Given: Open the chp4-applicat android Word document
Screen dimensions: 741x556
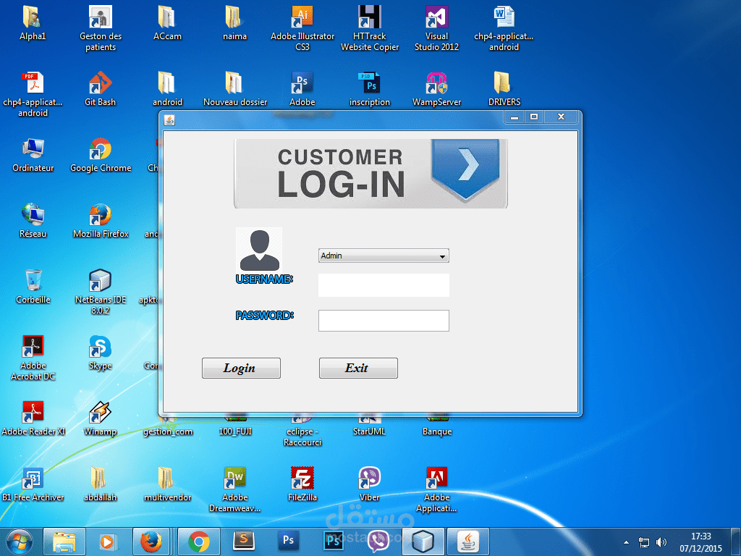Looking at the screenshot, I should [504, 28].
